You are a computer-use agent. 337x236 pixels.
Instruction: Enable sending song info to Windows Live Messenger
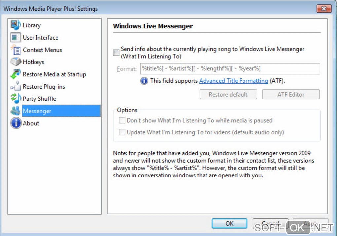click(116, 53)
